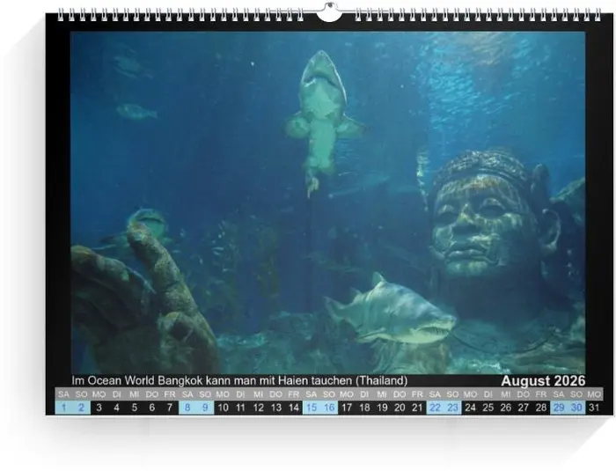616x471 pixels.
Task: Click the spiral binding along the top
Action: pyautogui.click(x=176, y=15)
